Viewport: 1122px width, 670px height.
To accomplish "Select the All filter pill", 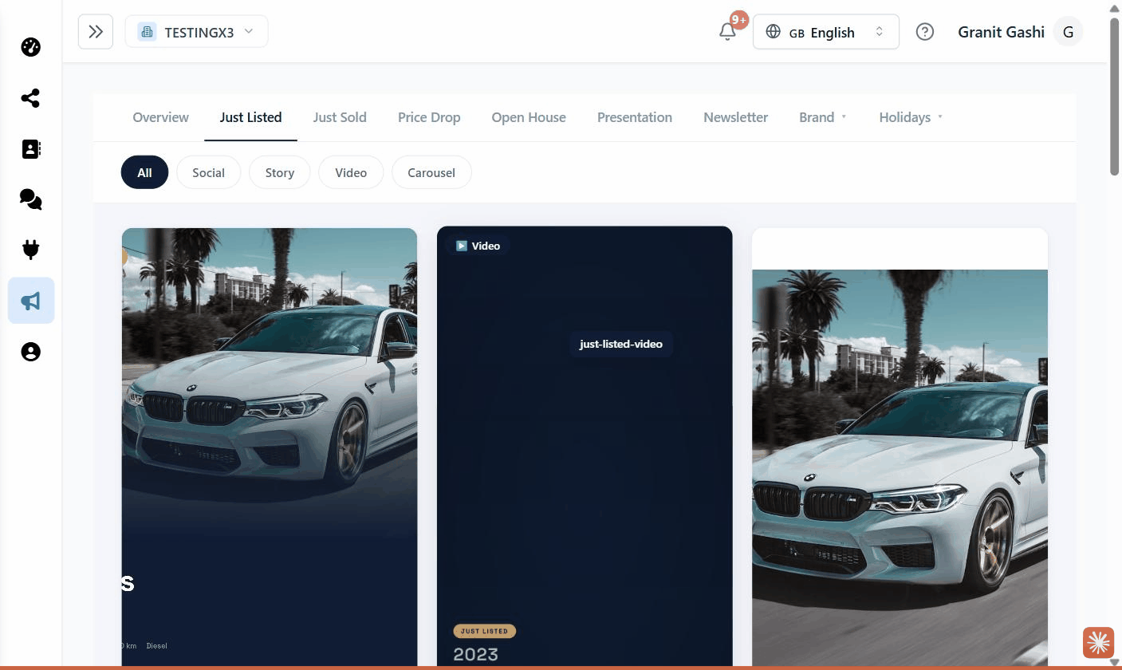I will 144,172.
